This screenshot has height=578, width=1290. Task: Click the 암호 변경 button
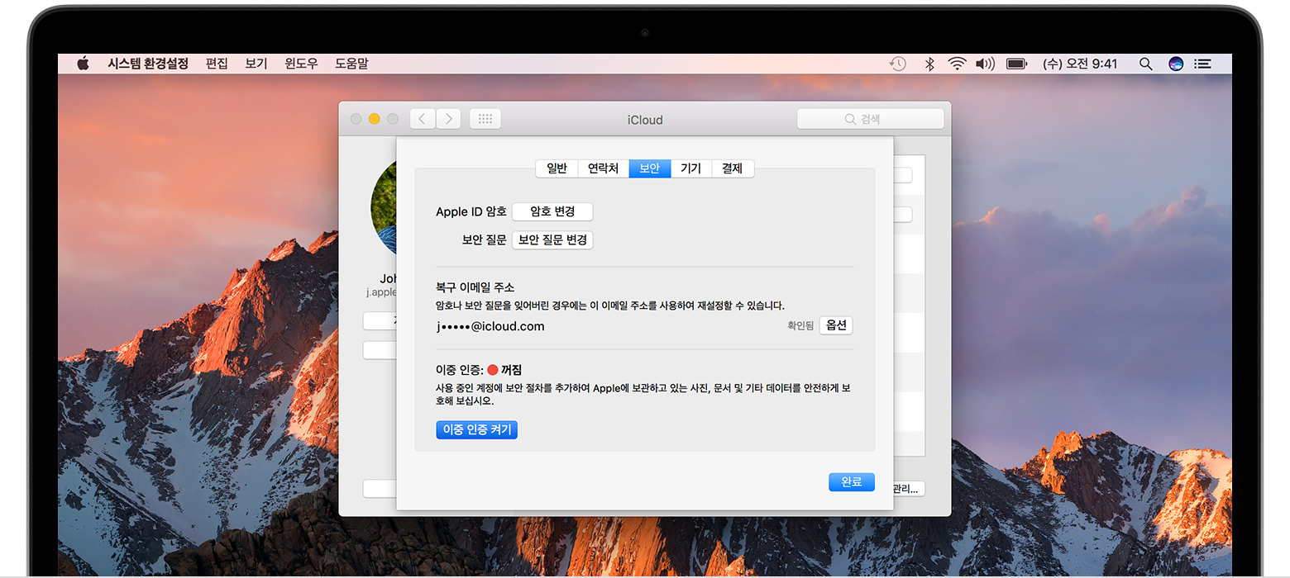[552, 211]
